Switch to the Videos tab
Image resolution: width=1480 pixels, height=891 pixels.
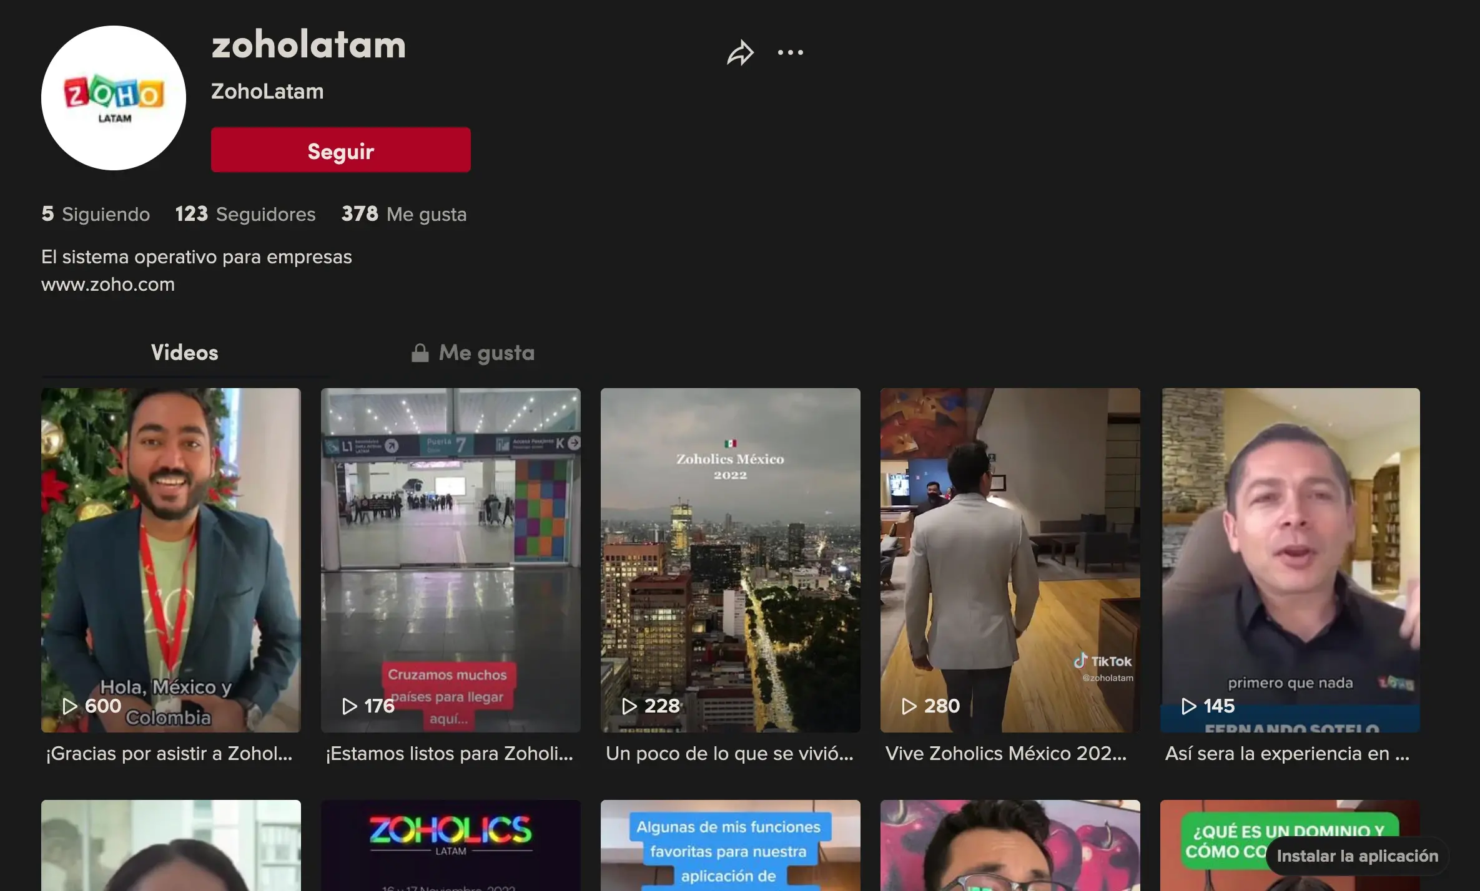185,353
